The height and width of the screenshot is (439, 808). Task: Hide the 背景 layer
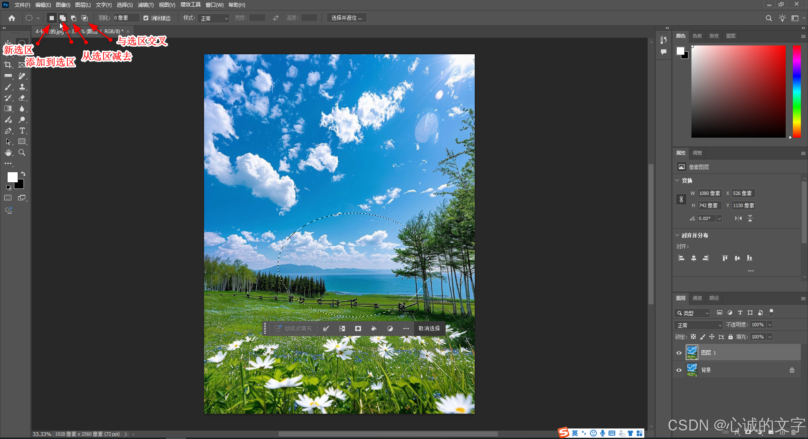[678, 370]
